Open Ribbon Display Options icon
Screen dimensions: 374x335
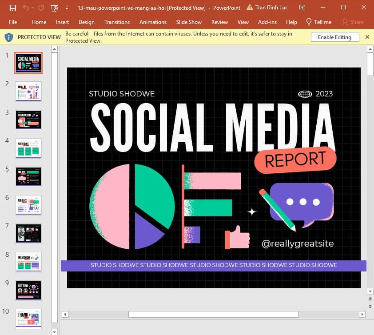point(302,8)
